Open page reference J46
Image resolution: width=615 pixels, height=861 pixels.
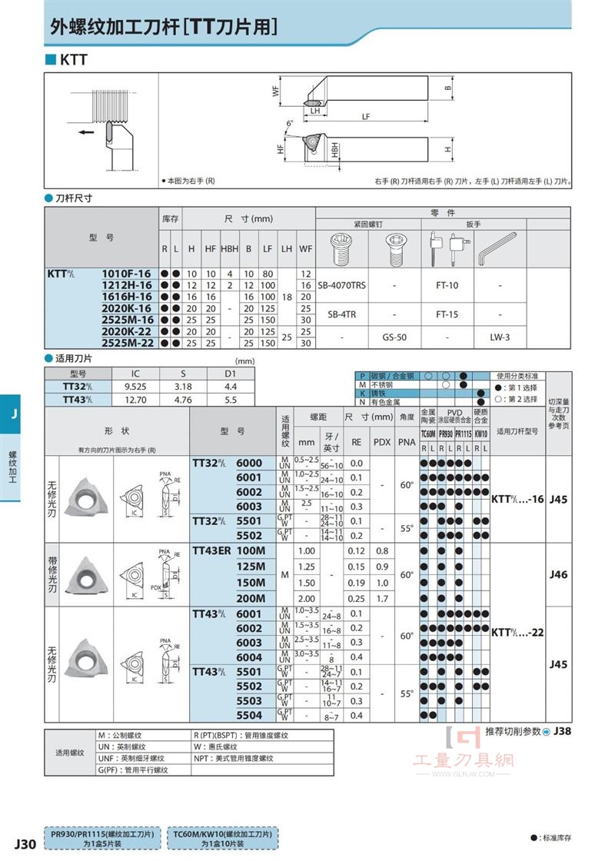558,574
